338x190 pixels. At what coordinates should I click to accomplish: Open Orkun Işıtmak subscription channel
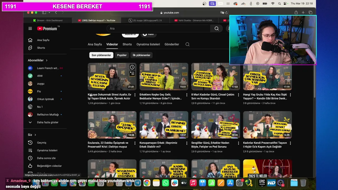(45, 99)
